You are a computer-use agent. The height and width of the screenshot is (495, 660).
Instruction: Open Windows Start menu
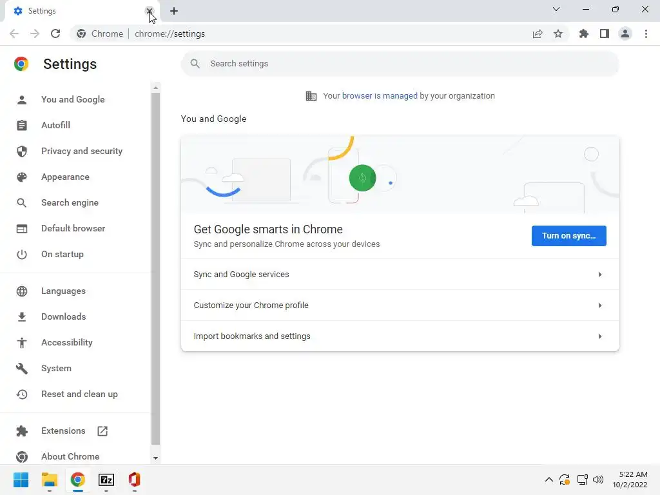point(21,480)
